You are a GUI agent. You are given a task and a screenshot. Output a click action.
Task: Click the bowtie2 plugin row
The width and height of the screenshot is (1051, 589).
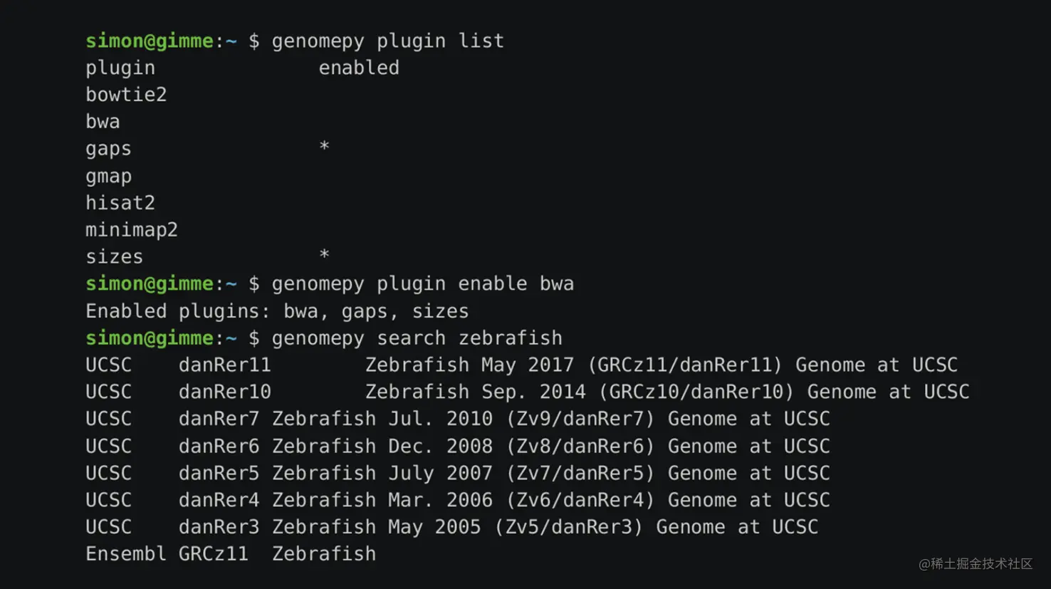(x=126, y=95)
